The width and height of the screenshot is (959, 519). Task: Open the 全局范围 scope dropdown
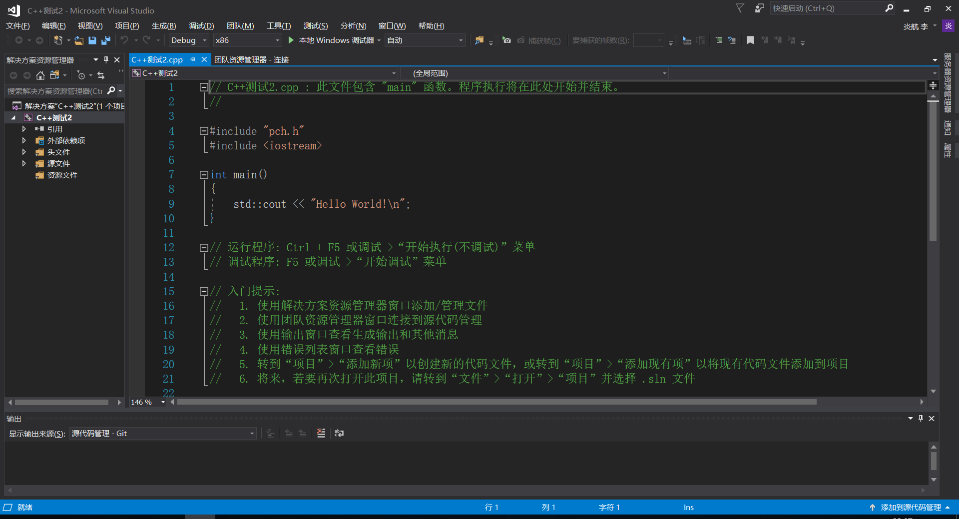coord(535,73)
